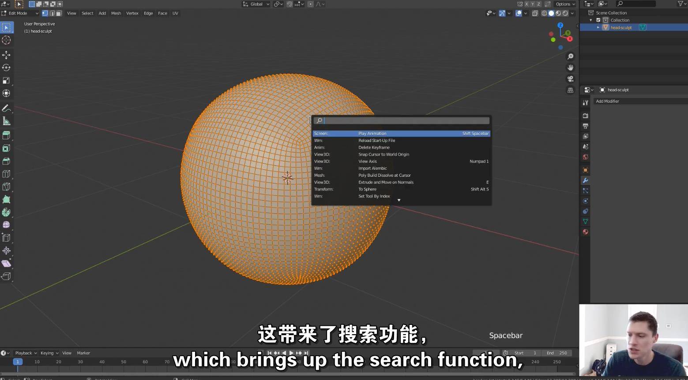688x380 pixels.
Task: Select the Edge Slide tool
Action: [6, 238]
